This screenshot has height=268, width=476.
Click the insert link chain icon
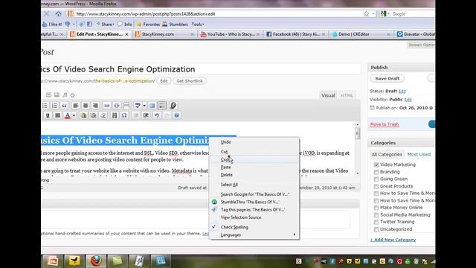[x=107, y=106]
